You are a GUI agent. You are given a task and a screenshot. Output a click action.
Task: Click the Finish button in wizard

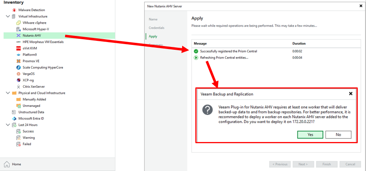[327, 164]
